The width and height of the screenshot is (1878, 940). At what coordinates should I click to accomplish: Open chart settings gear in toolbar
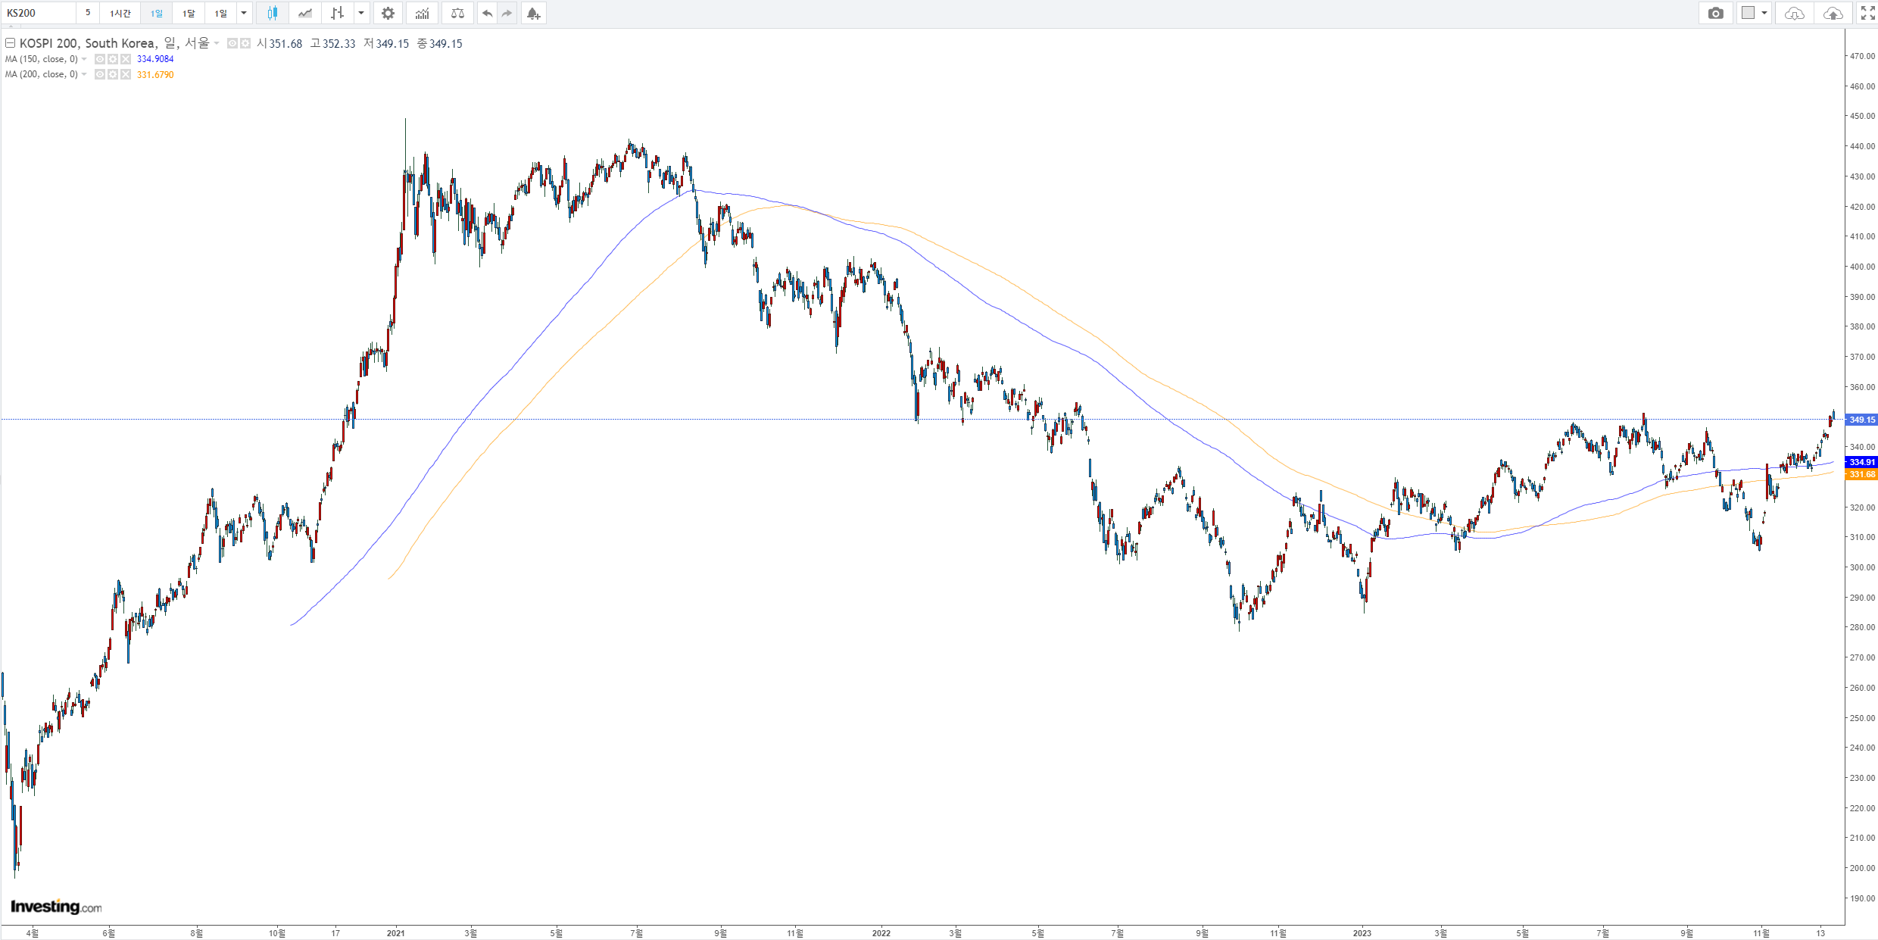(x=388, y=13)
